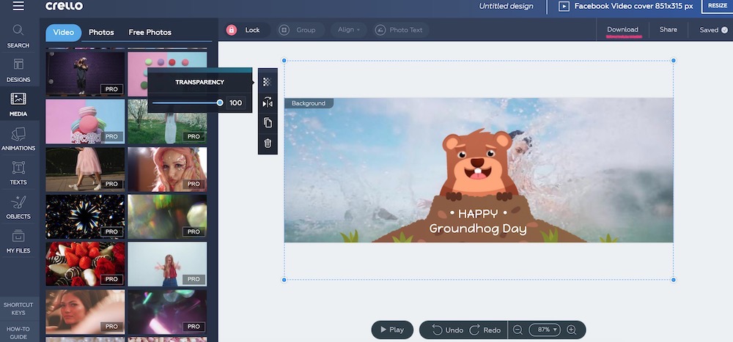Open the 87% zoom level dropdown
Image resolution: width=733 pixels, height=342 pixels.
click(545, 330)
